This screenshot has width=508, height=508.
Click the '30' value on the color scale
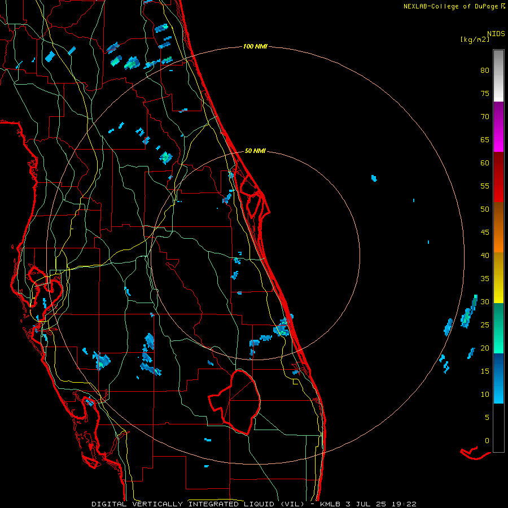point(485,302)
